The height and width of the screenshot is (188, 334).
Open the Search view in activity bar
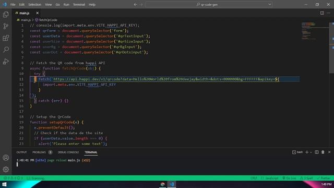point(6,50)
